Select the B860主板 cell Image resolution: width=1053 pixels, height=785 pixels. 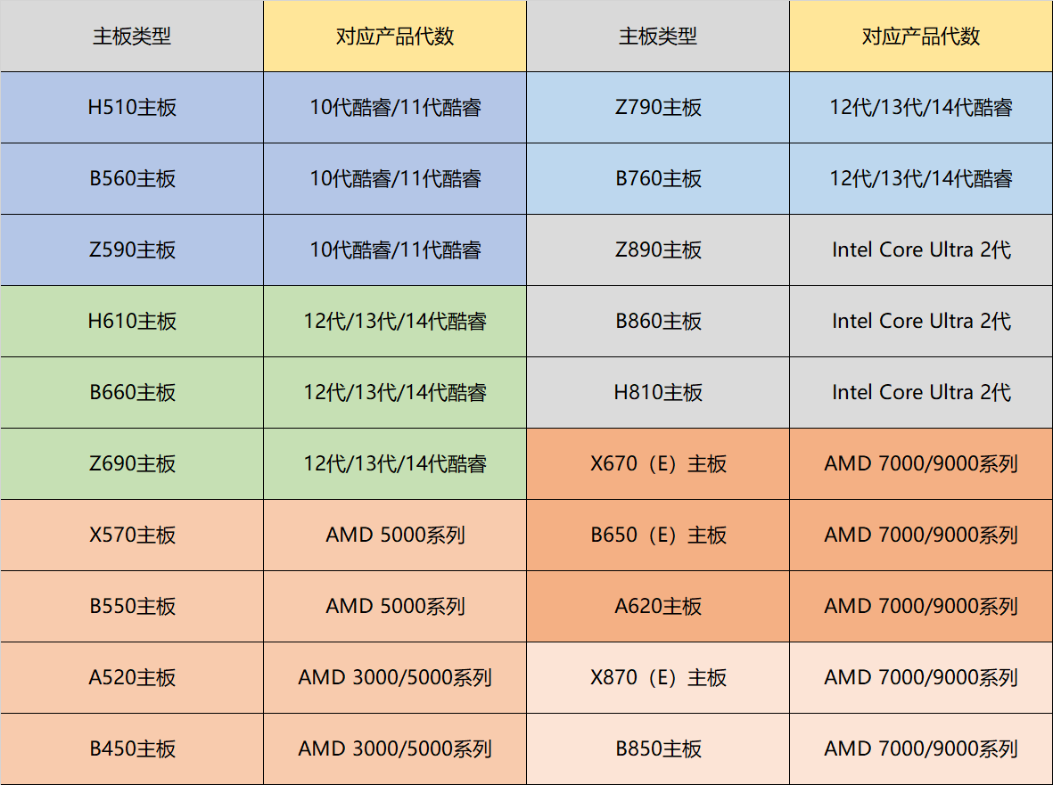coord(658,321)
